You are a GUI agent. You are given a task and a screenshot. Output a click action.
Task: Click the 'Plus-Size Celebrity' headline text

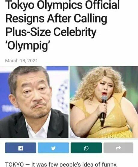[x=51, y=32]
